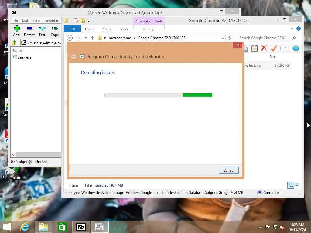Open the 7-Zip File menu

pos(15,20)
